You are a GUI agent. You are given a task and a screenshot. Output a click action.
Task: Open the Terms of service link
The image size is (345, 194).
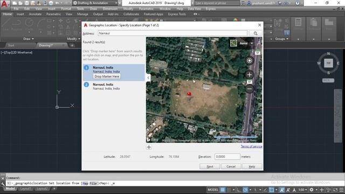pos(251,146)
